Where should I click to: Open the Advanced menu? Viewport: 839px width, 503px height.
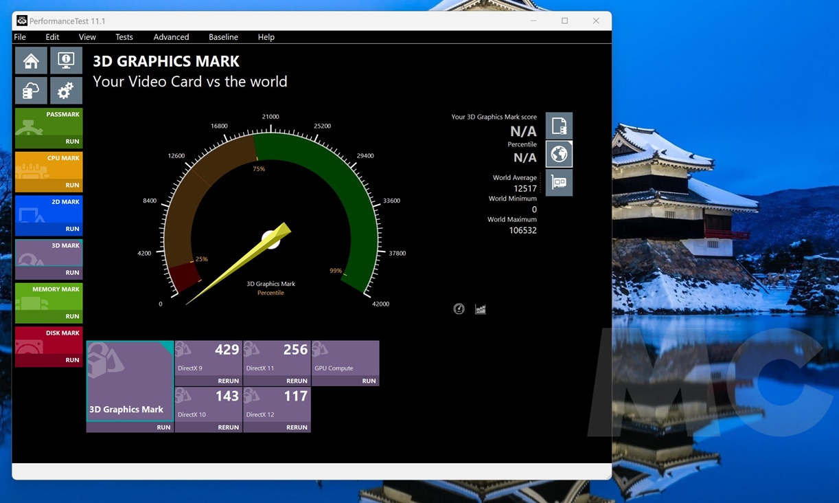pyautogui.click(x=171, y=37)
